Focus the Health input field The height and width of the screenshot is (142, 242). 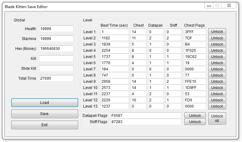56,29
